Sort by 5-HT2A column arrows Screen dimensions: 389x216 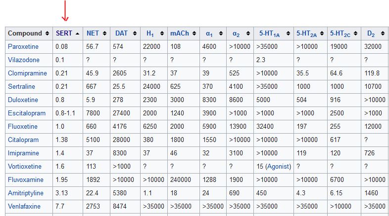322,34
